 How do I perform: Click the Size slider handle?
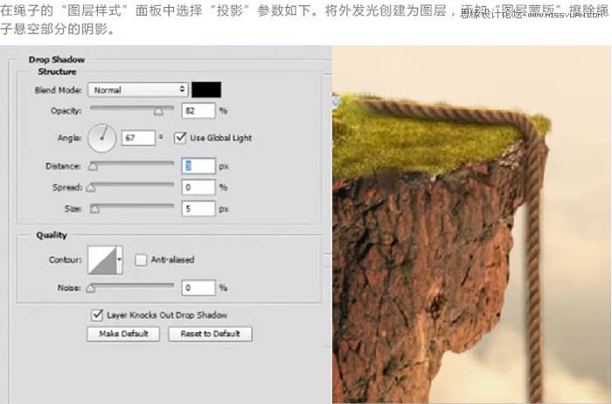coord(95,209)
